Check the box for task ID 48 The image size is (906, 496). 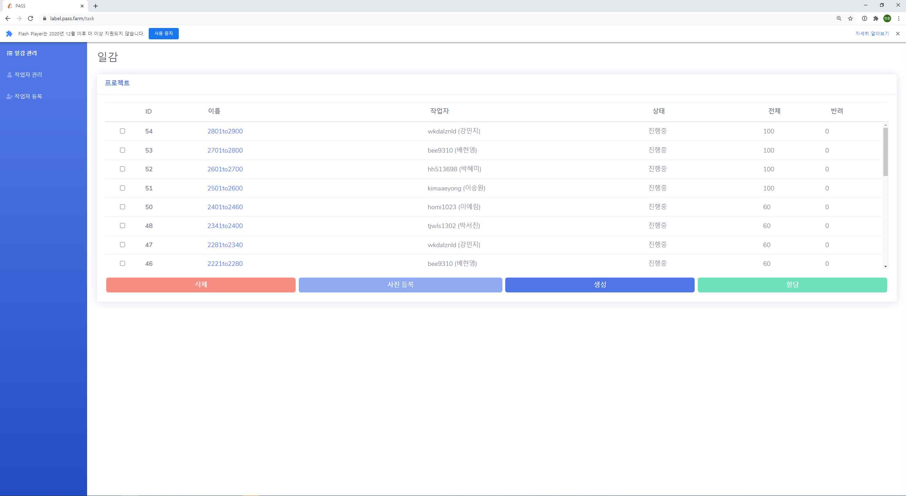[122, 226]
